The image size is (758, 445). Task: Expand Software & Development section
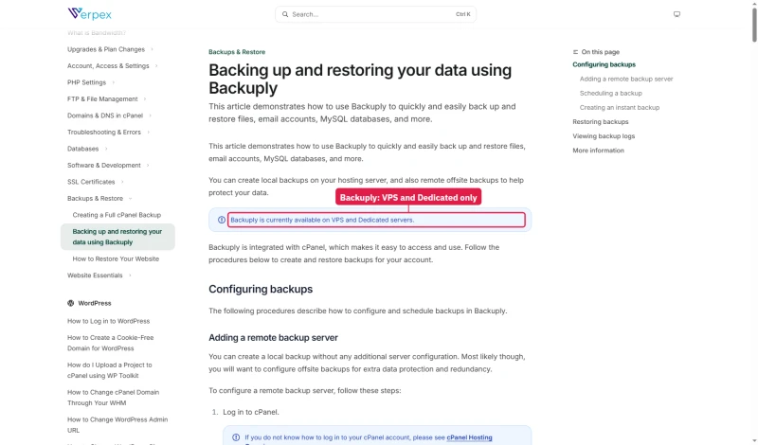pos(108,166)
